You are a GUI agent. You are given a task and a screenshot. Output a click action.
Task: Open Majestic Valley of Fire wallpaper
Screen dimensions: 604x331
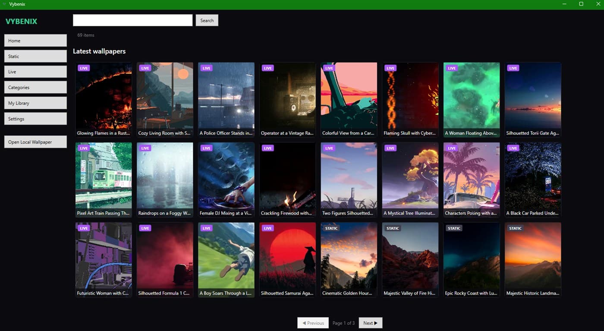pos(410,260)
